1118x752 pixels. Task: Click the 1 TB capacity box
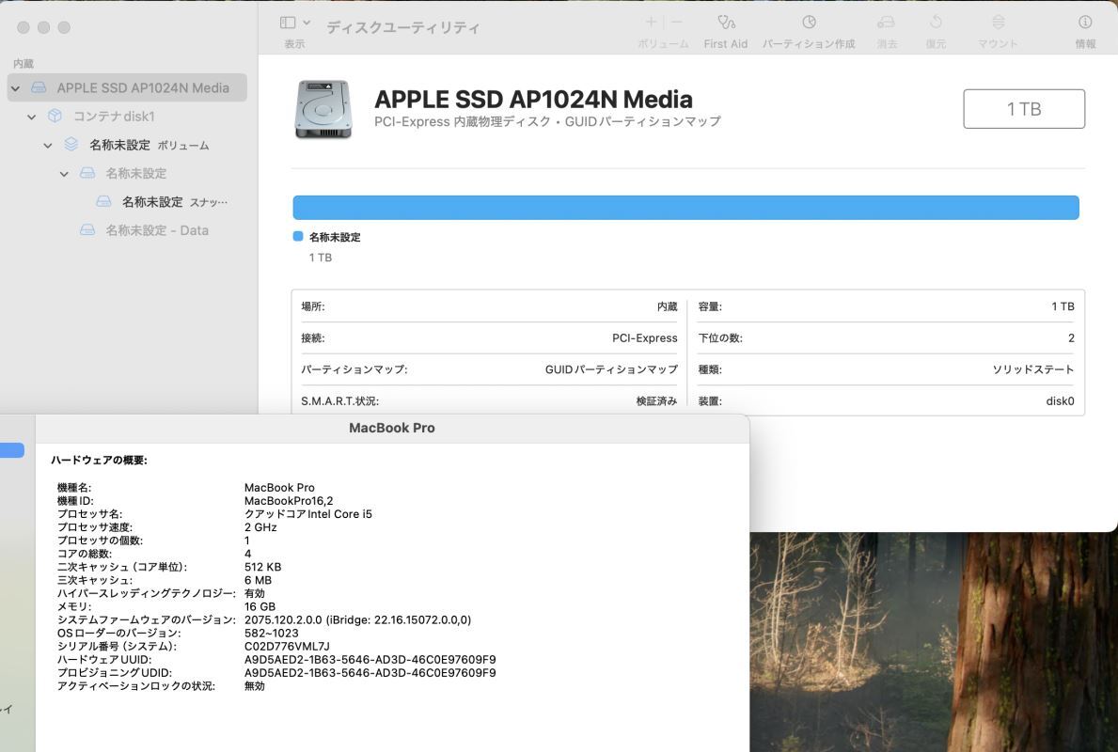1023,107
